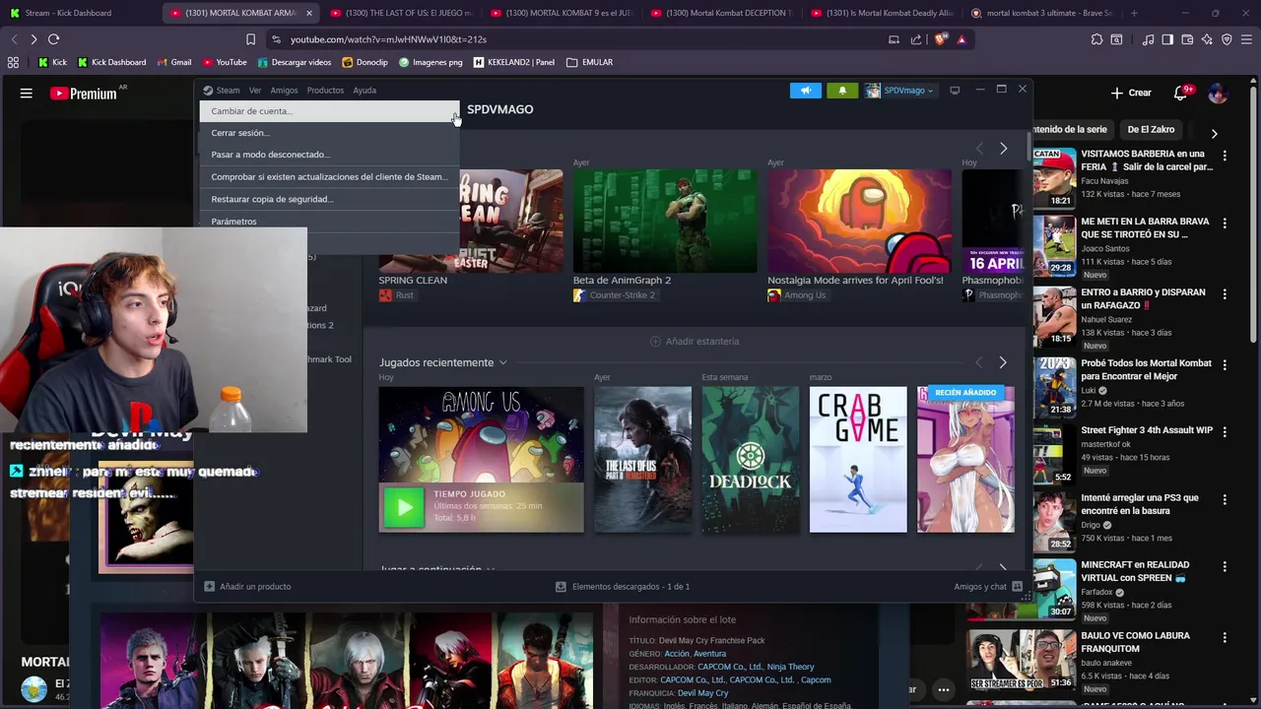Open browser extensions puzzle icon
Screen dimensions: 1261x709
click(x=1096, y=39)
